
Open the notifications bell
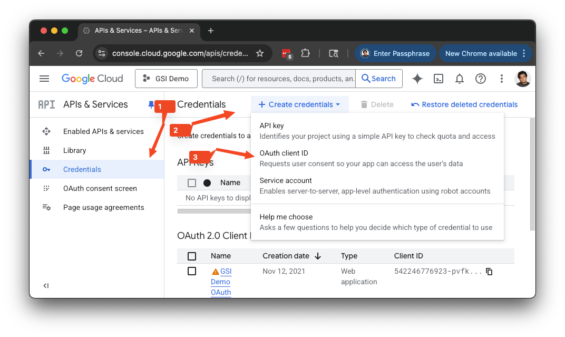(459, 79)
